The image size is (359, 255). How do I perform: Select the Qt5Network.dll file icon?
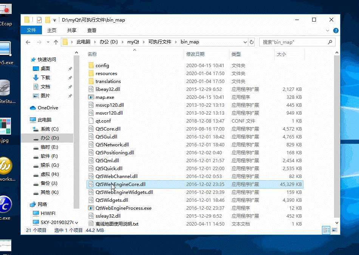(x=91, y=144)
